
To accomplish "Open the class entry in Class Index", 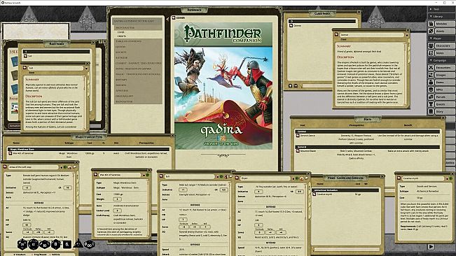I will click(x=297, y=26).
